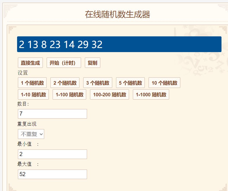Open the 不重复 repeat dropdown

point(31,134)
